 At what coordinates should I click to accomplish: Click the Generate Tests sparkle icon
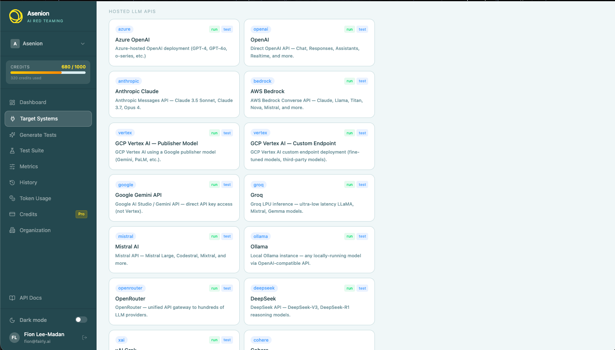[x=12, y=135]
